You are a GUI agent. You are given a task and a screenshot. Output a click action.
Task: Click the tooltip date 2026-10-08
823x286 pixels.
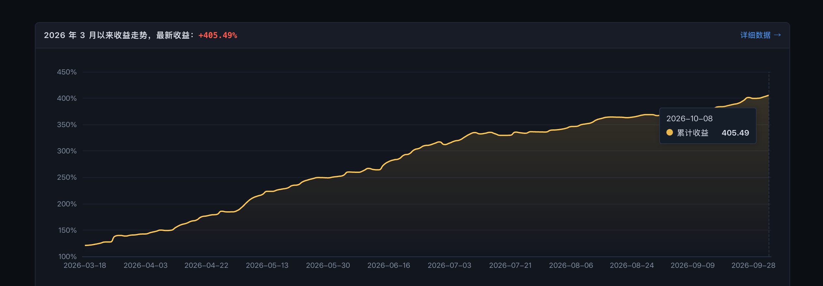tap(690, 119)
